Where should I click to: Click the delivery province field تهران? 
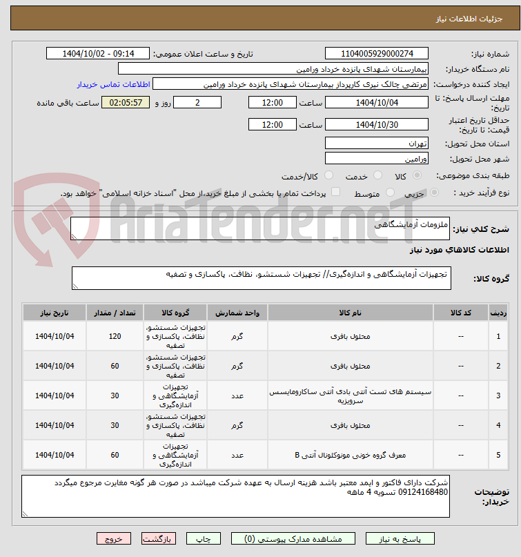(x=377, y=144)
